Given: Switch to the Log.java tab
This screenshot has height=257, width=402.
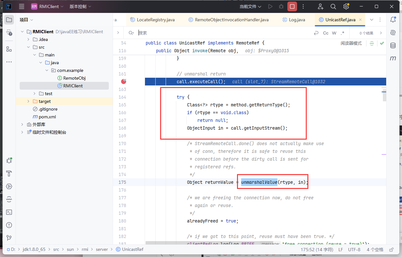Looking at the screenshot, I should (x=296, y=20).
